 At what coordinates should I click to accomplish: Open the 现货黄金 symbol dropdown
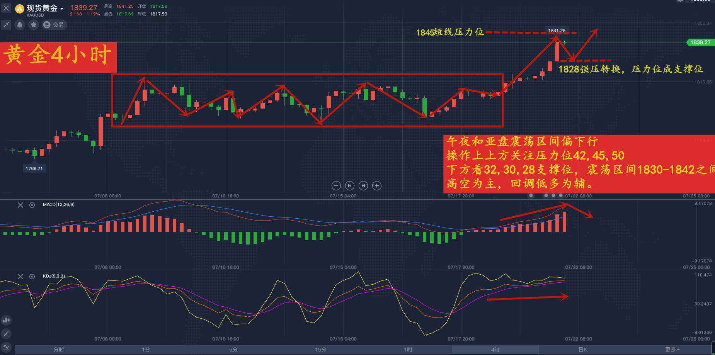click(x=61, y=8)
